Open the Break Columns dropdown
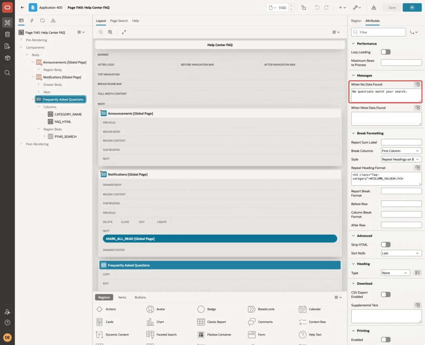Screen dimensions: 425x345 (401, 151)
